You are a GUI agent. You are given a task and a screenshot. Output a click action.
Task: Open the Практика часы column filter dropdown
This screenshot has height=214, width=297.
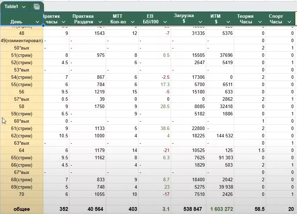(64, 22)
